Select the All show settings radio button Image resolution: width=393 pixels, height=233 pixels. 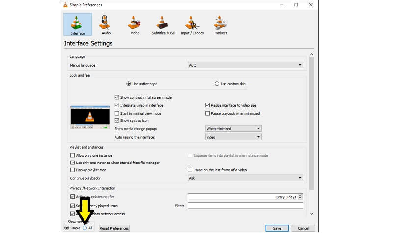(85, 228)
